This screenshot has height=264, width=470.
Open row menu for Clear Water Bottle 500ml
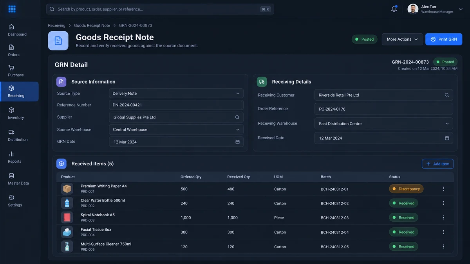click(x=443, y=203)
